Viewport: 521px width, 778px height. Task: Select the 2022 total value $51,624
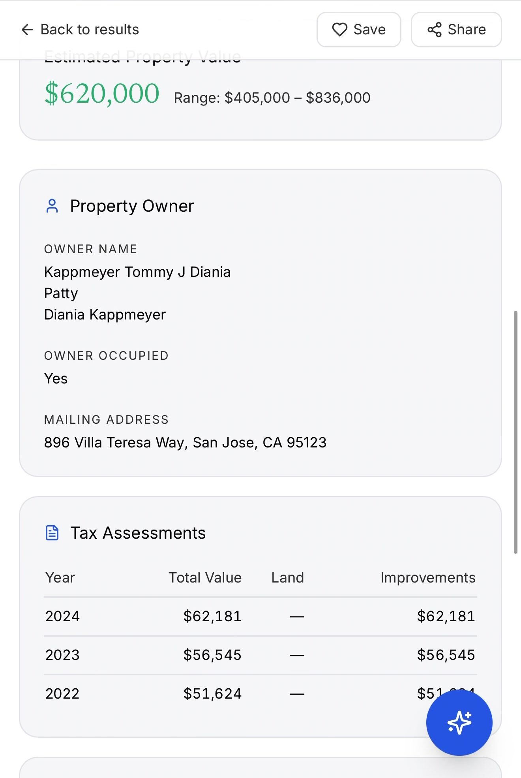pyautogui.click(x=212, y=693)
